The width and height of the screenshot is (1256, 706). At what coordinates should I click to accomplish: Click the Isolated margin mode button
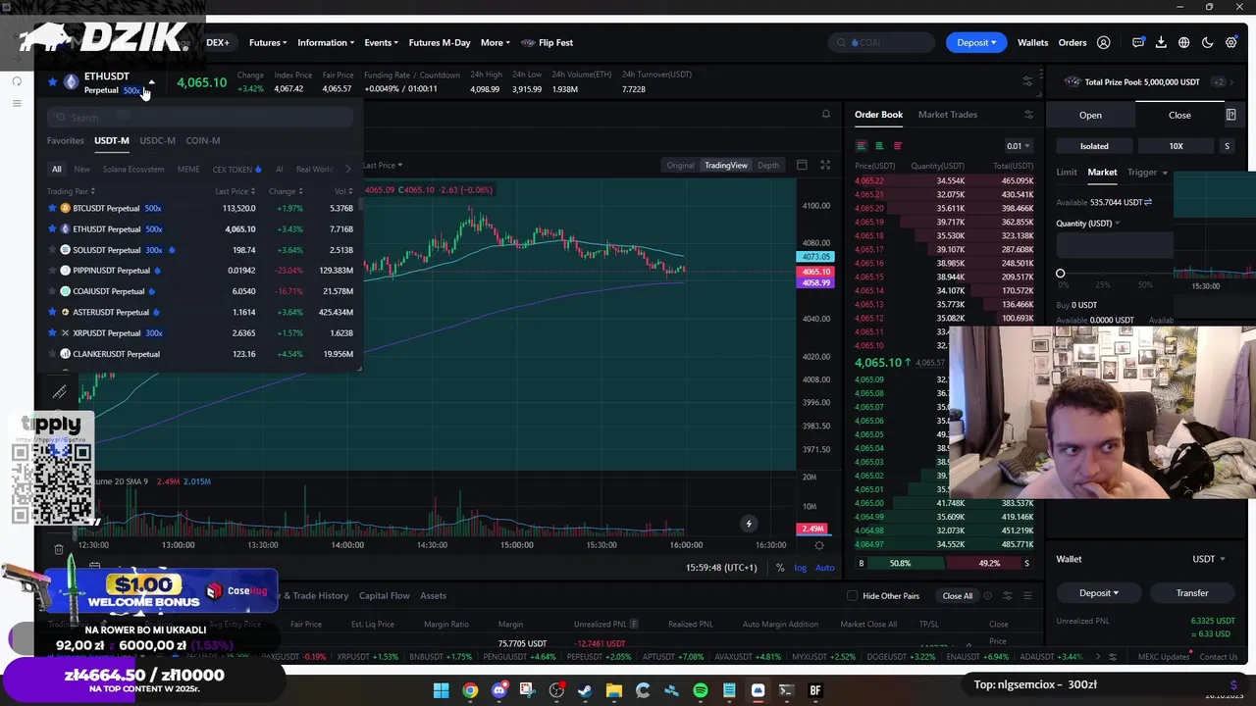1094,146
